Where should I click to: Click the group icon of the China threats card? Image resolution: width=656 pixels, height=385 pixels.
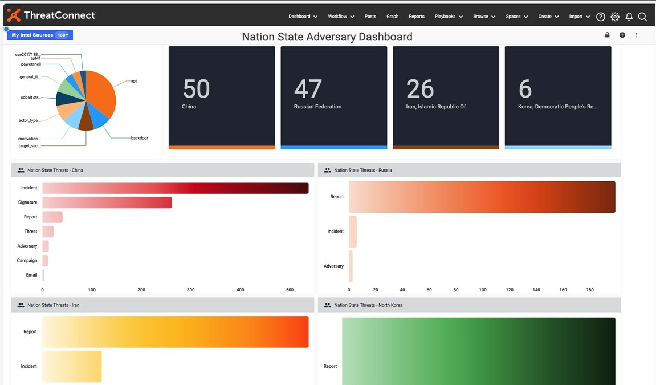(21, 171)
